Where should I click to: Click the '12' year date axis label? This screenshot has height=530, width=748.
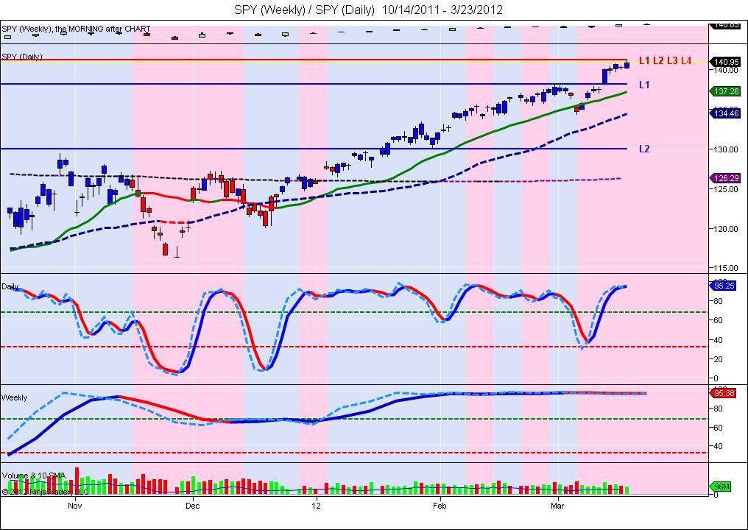317,506
